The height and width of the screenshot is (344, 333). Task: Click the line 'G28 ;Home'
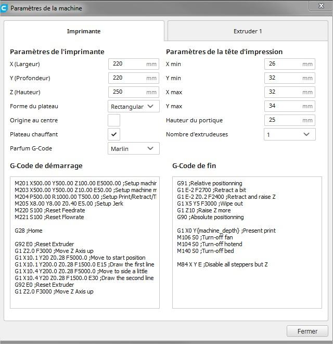[29, 231]
